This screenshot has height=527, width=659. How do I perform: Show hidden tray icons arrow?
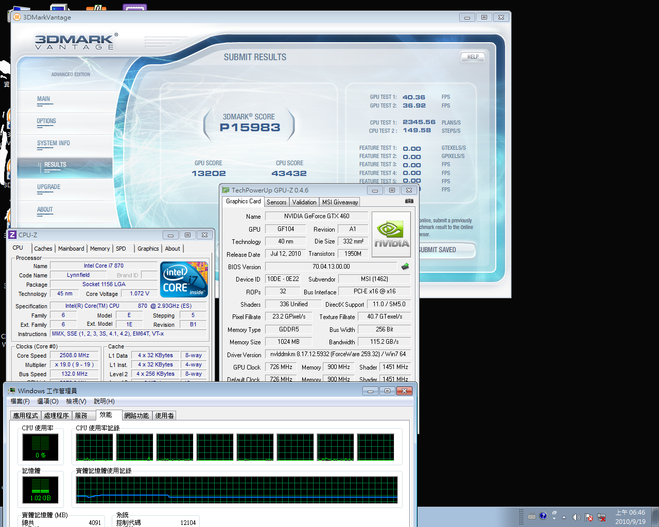(x=564, y=517)
